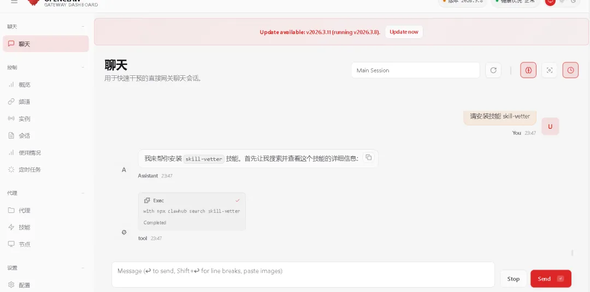Viewport: 590px width, 292px height.
Task: Toggle focus mode with the frame icon
Action: coord(550,70)
